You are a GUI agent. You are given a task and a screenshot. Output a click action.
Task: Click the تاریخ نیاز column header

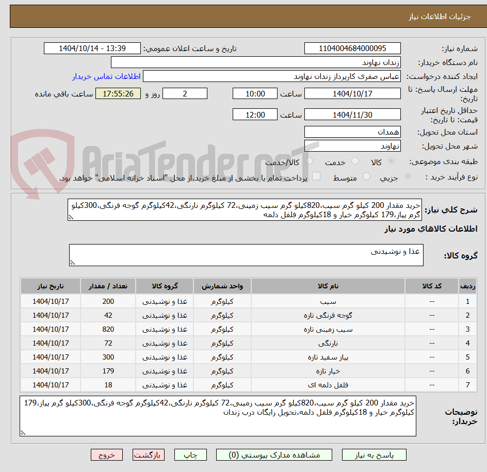point(51,286)
